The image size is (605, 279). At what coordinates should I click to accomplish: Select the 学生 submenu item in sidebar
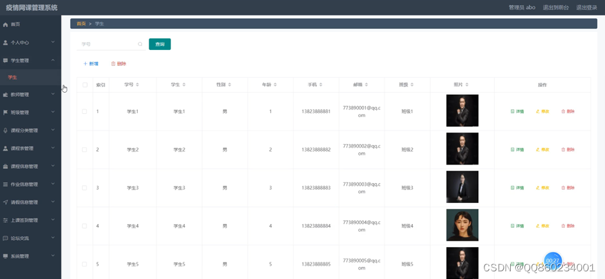click(31, 77)
